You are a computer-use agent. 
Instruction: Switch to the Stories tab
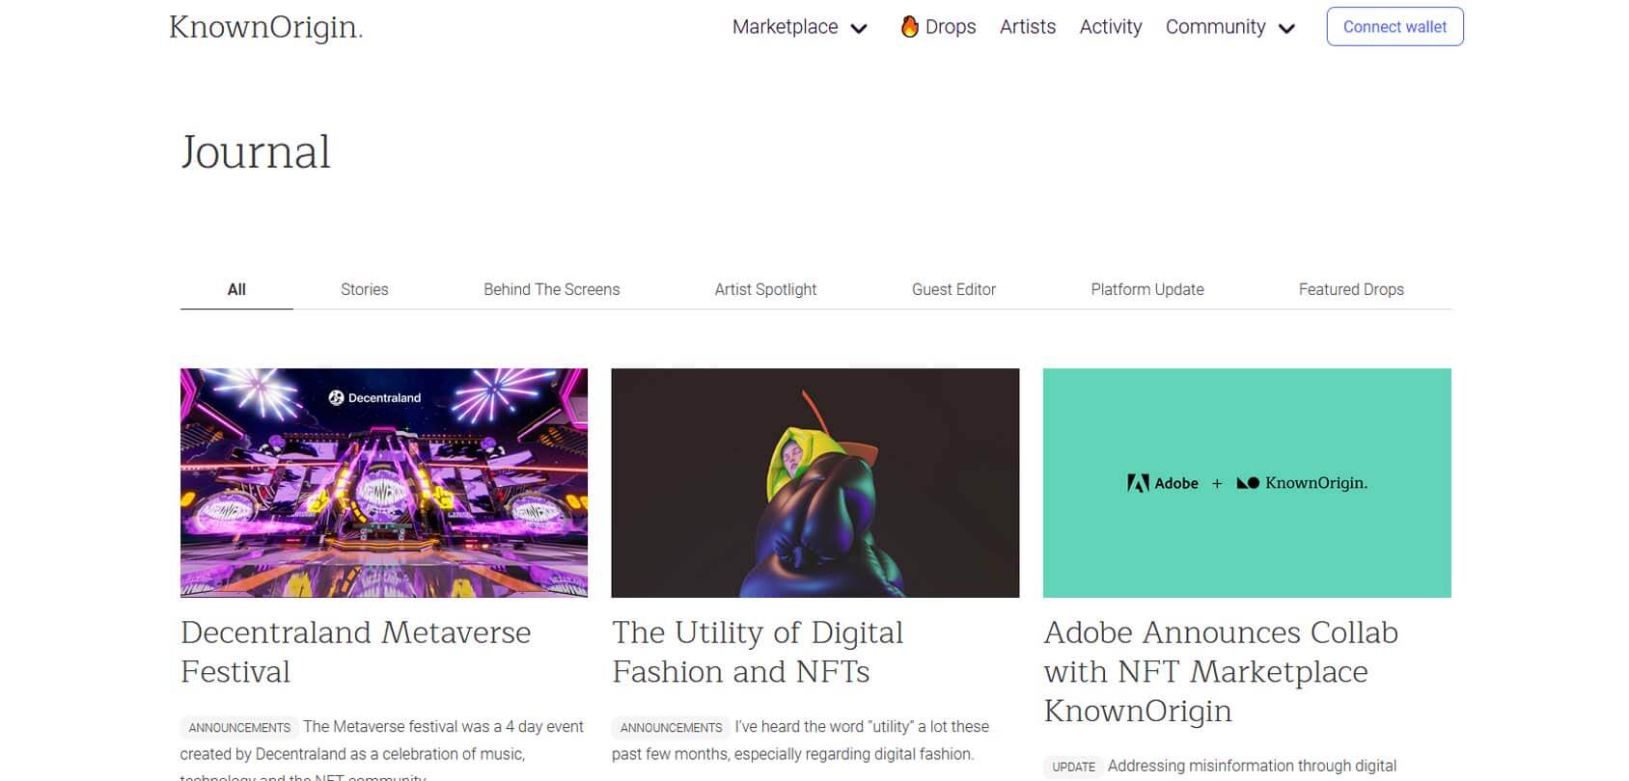(x=365, y=289)
